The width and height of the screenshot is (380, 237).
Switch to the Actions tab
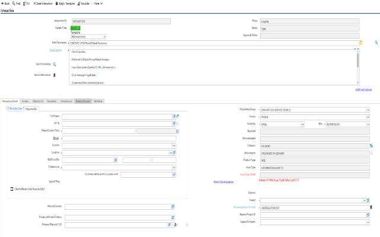[x=25, y=101]
